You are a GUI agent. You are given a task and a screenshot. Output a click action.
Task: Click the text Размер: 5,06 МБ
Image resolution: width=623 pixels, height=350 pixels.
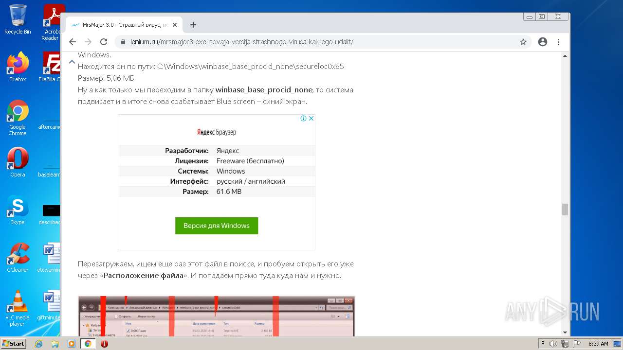tap(106, 78)
